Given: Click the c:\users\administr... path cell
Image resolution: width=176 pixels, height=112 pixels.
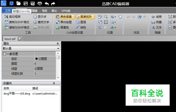Looking at the screenshot, I should [45, 94].
